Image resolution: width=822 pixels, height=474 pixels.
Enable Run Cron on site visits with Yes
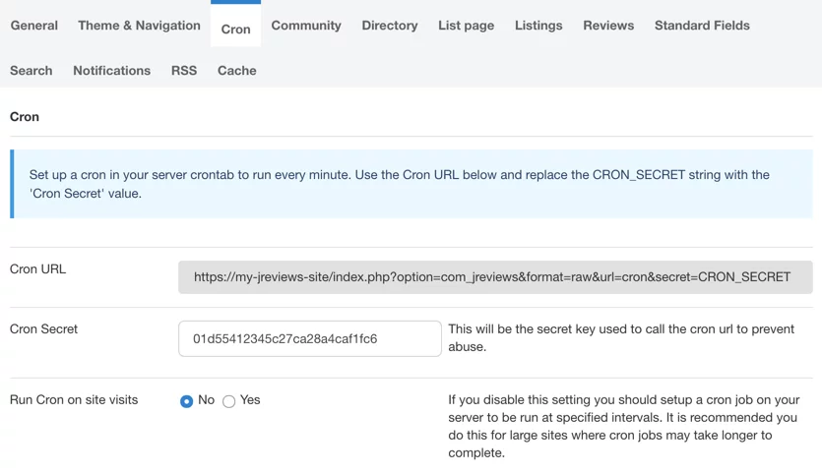pyautogui.click(x=228, y=401)
